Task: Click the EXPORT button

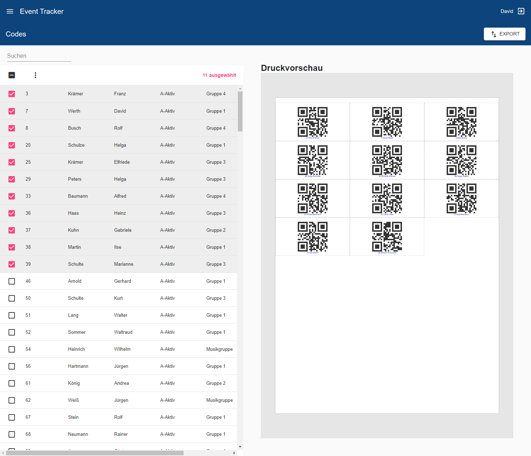Action: [x=504, y=34]
